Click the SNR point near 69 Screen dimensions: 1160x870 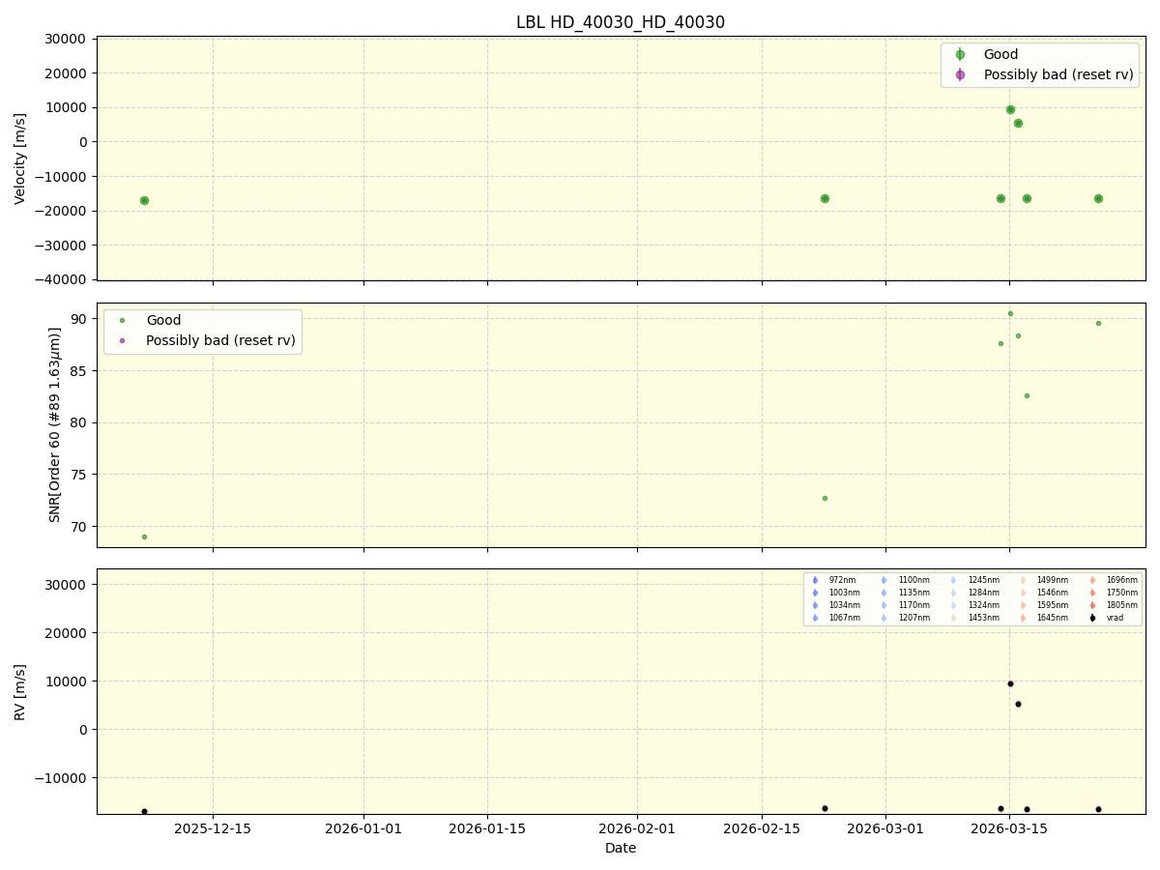click(144, 536)
